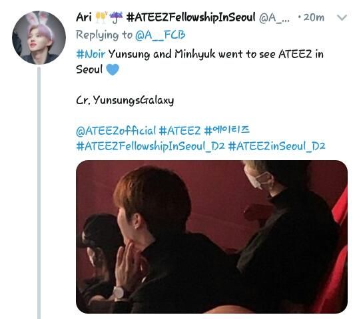Open the @A__FCB reply mention
Screen dimensions: 359x319
coord(160,35)
